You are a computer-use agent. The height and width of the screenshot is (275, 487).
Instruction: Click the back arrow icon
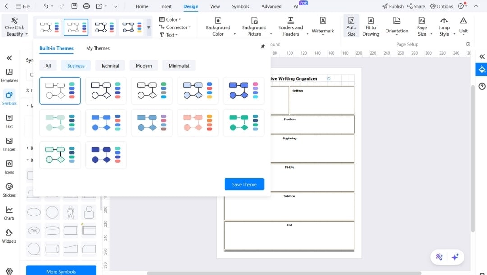(x=6, y=6)
